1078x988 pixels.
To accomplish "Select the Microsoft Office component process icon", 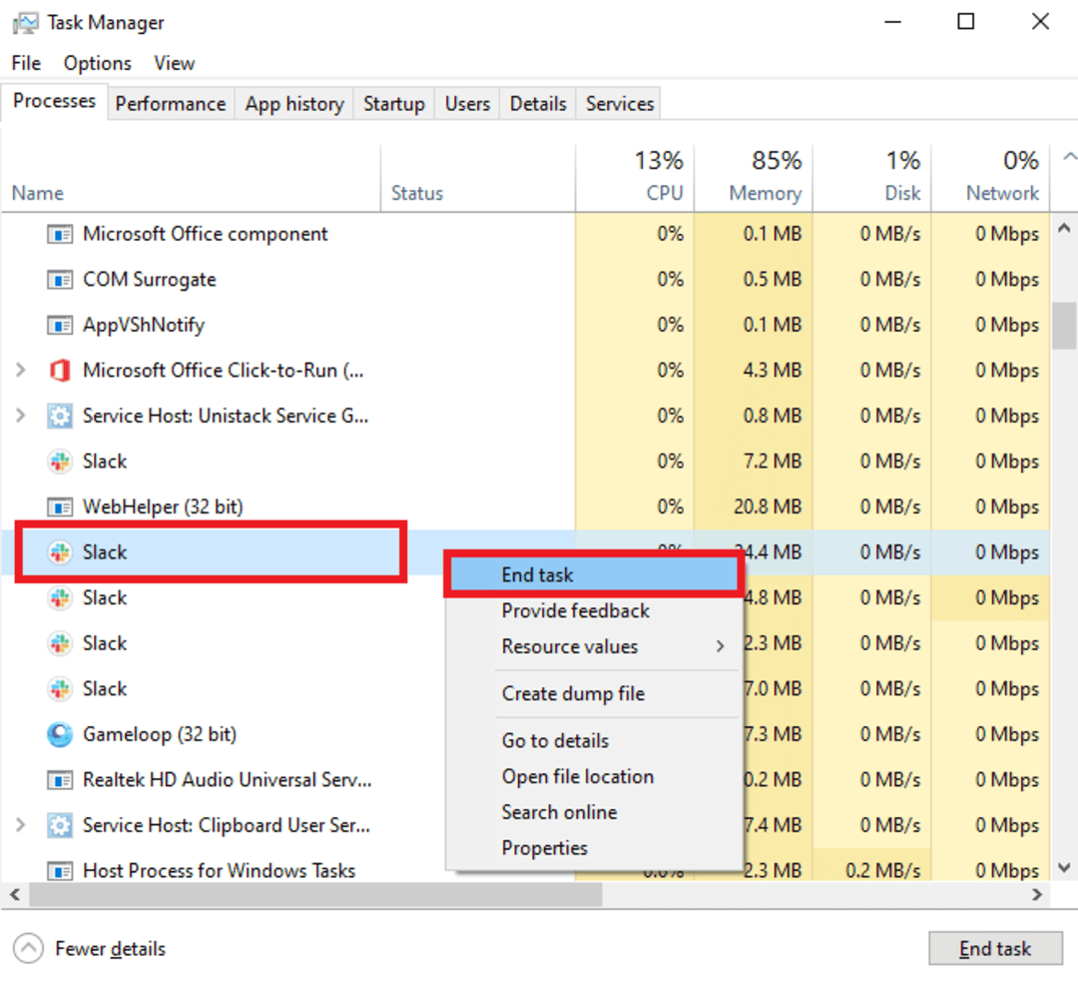I will click(x=60, y=235).
